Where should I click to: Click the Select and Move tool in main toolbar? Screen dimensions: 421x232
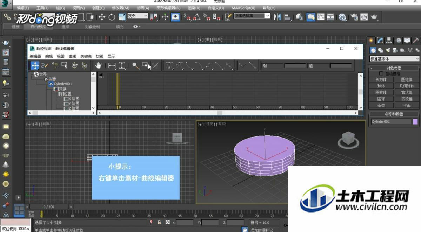point(102,17)
